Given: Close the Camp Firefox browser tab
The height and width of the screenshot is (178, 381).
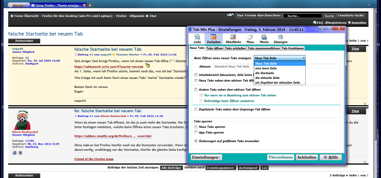Looking at the screenshot, I should pyautogui.click(x=84, y=6).
